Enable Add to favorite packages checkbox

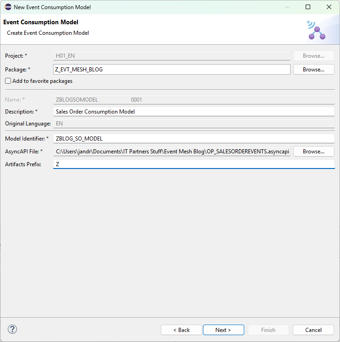point(8,81)
